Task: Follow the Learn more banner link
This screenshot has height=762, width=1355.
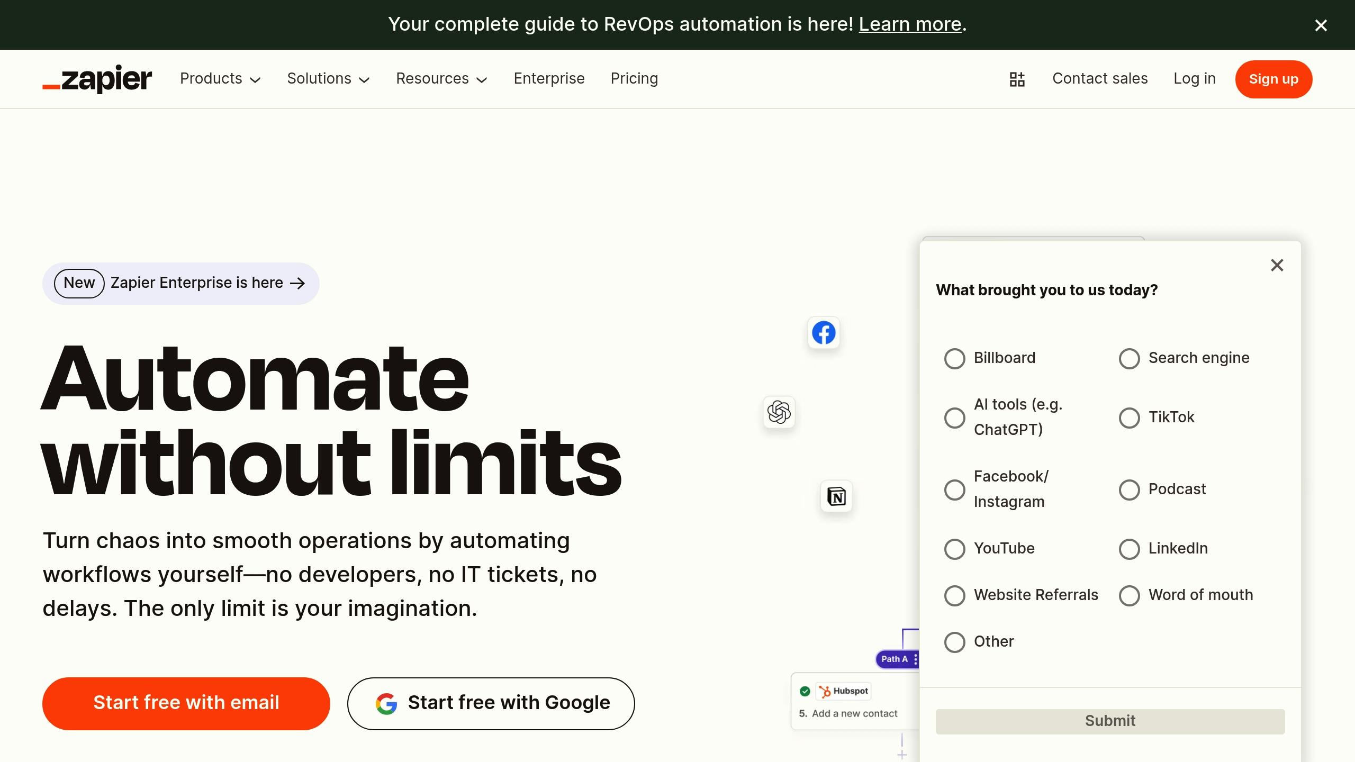Action: [909, 24]
